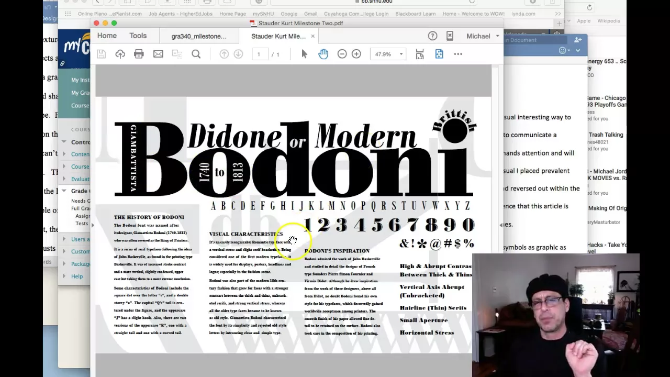670x377 pixels.
Task: Open left navigation pane arrow in PDF view
Action: click(93, 225)
